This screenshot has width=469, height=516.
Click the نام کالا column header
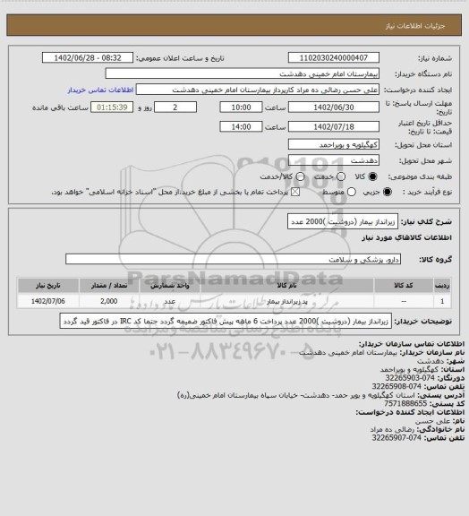coord(286,285)
